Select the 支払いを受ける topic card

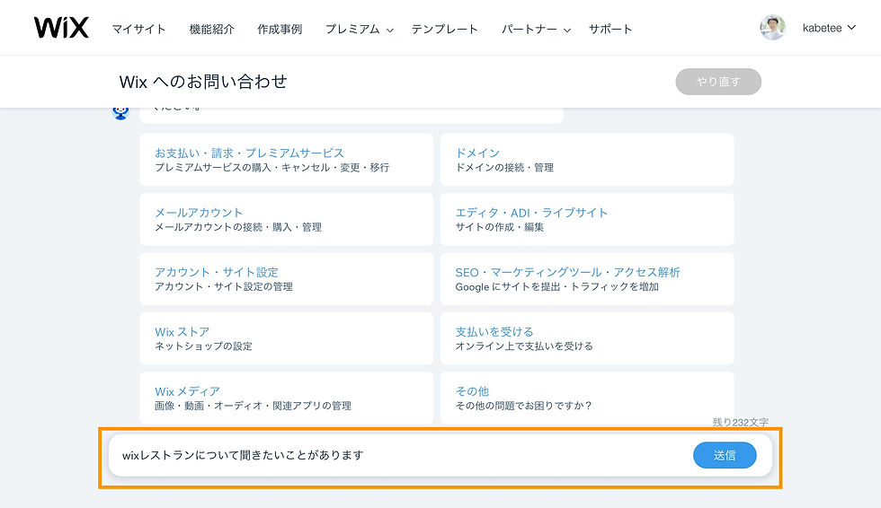click(x=587, y=338)
